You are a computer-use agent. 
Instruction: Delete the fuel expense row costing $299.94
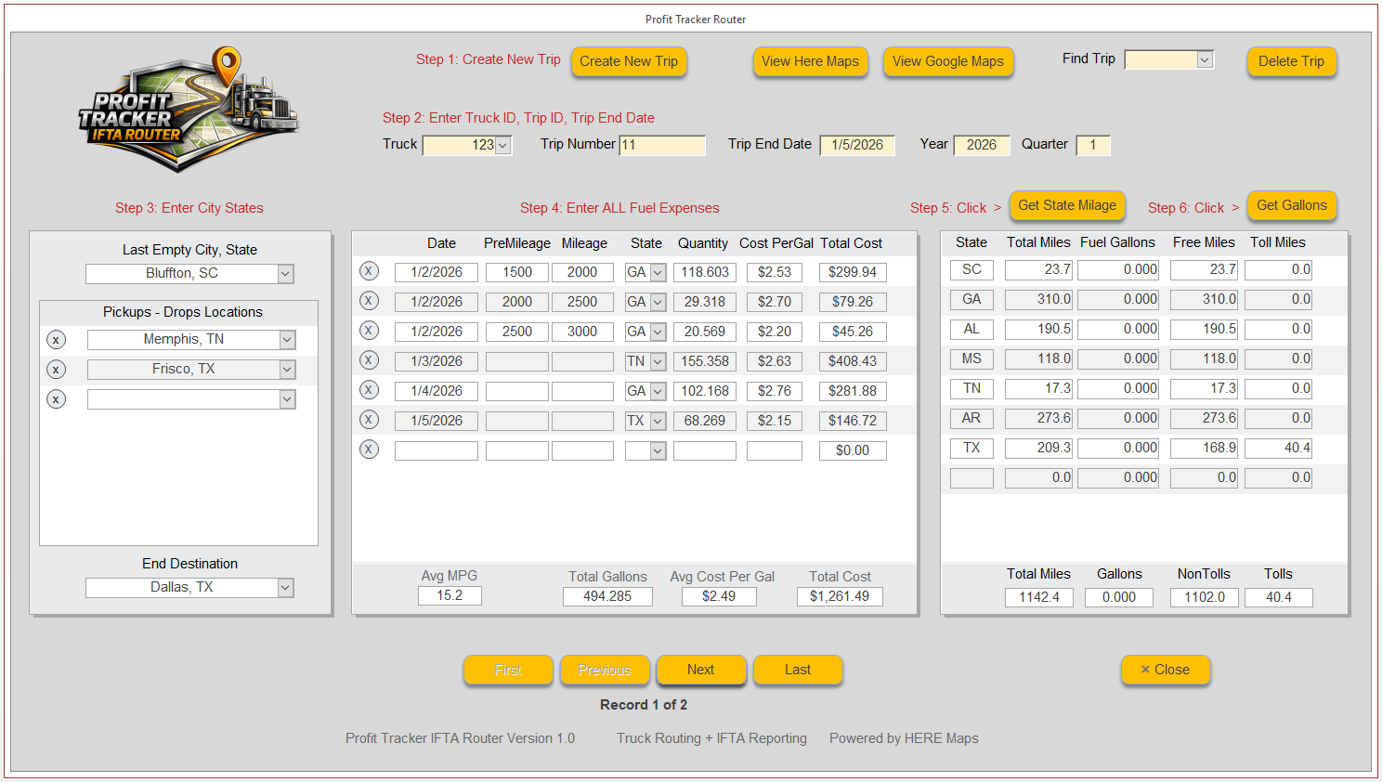point(370,271)
